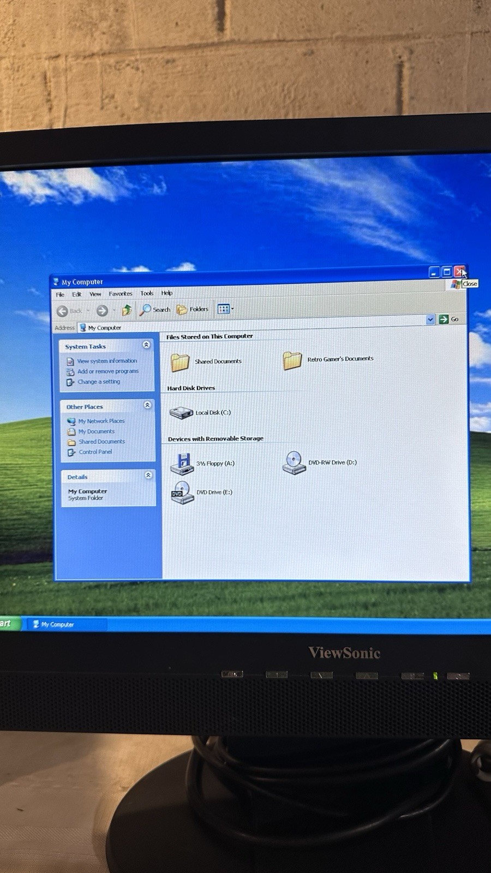Collapse the System Tasks panel
Screen dimensions: 491x873
146,345
